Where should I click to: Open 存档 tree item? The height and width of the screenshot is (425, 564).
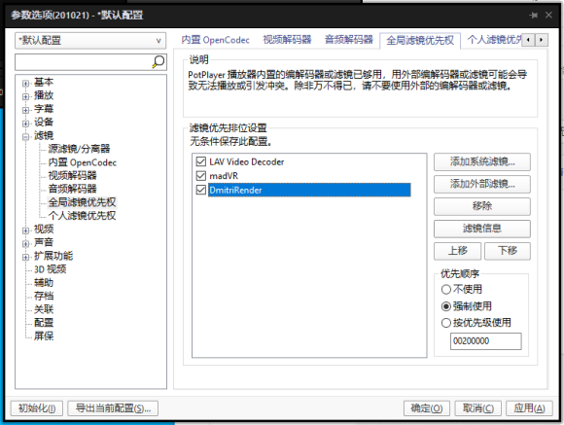44,296
